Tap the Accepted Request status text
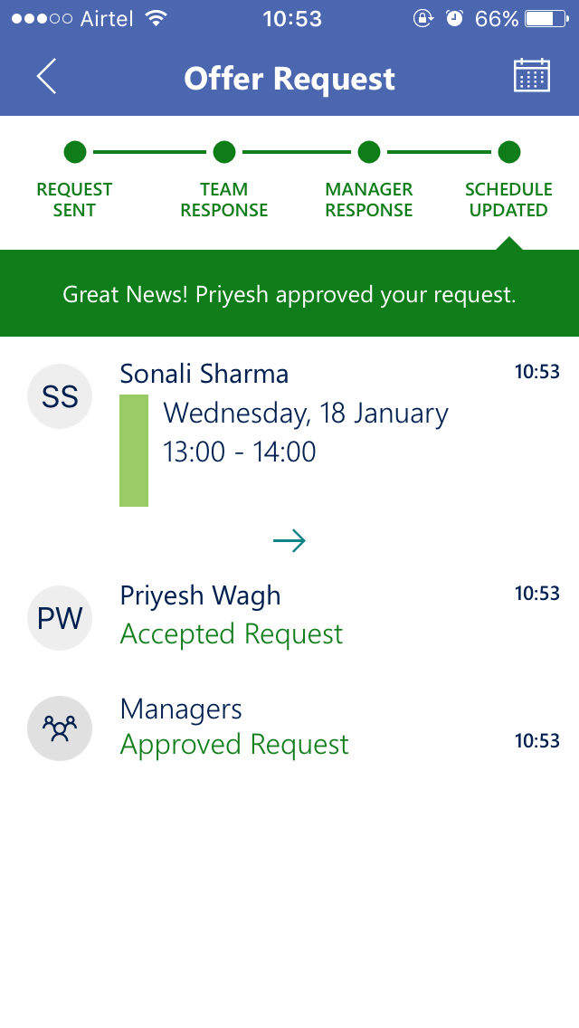Screen dimensions: 579x1028 (x=232, y=634)
